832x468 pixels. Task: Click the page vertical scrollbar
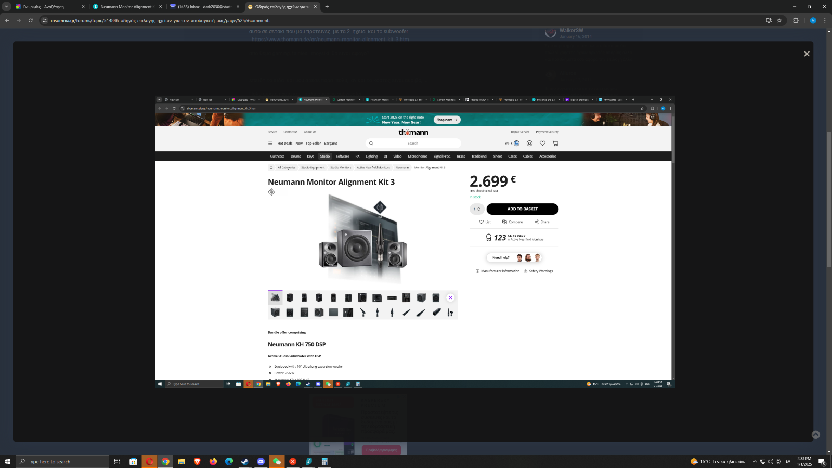pos(829,200)
